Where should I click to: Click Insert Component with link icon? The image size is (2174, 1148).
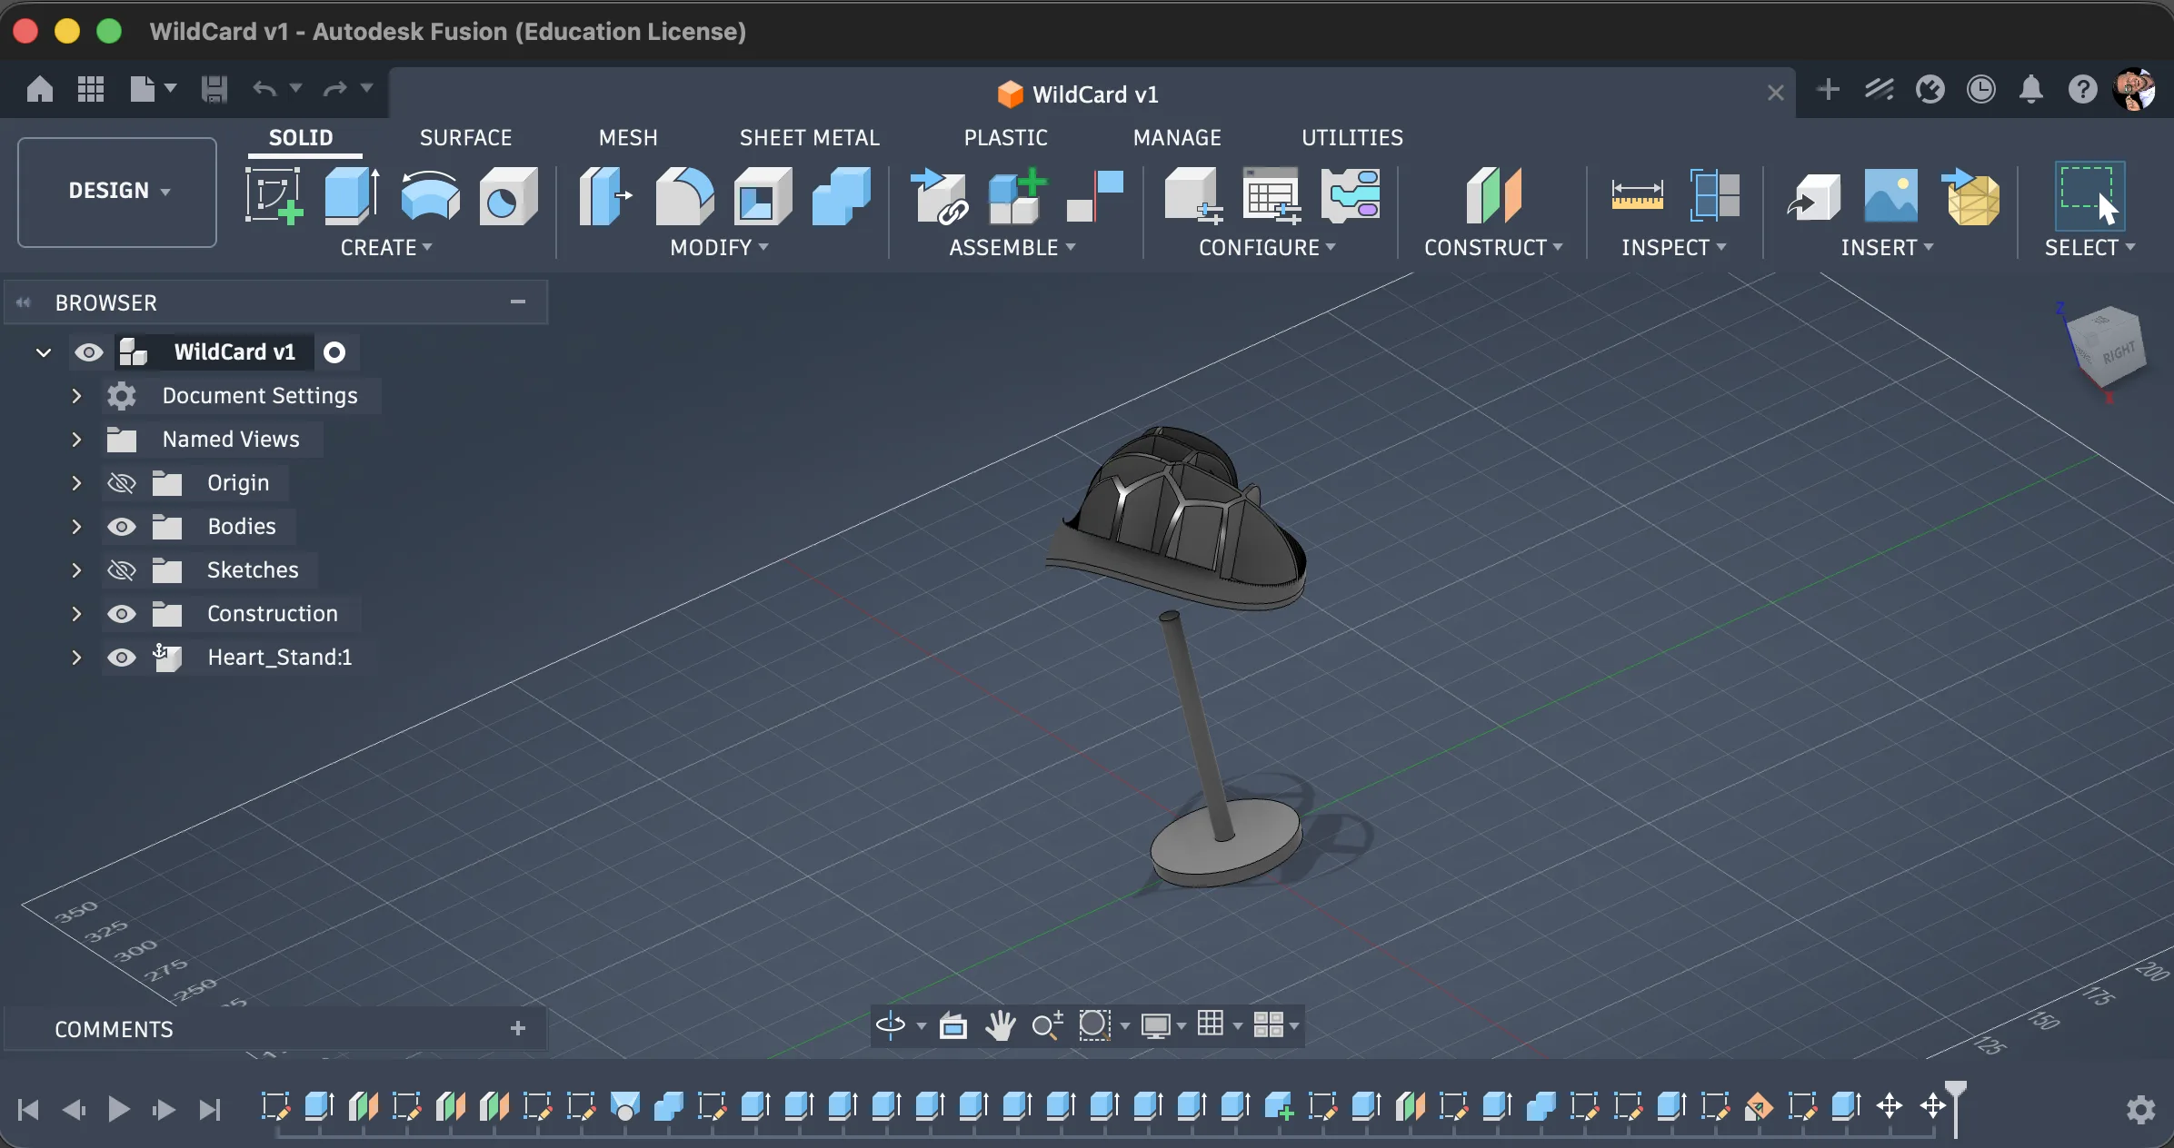click(939, 195)
